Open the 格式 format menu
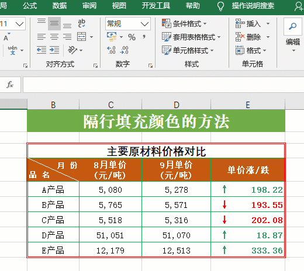This screenshot has height=271, width=304. point(251,51)
